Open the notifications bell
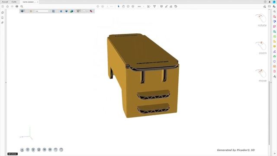This screenshot has width=277, height=156. click(x=270, y=2)
